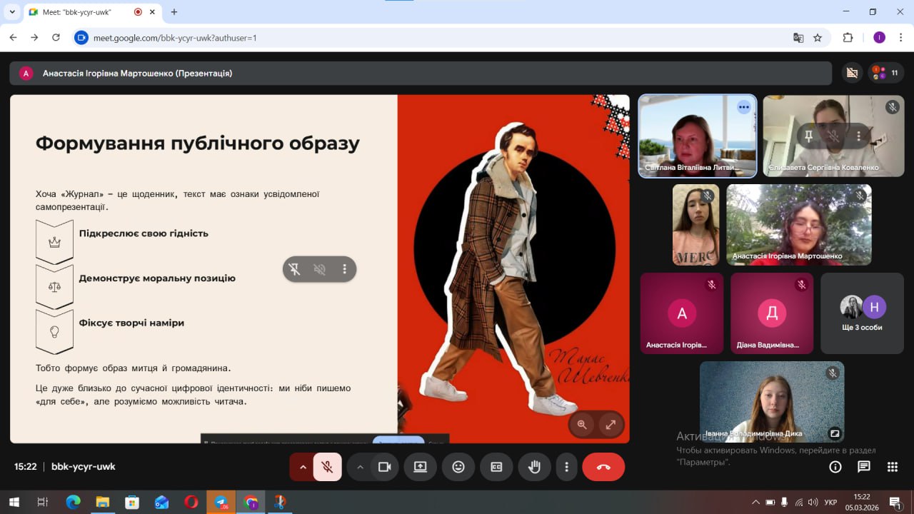Image resolution: width=914 pixels, height=514 pixels.
Task: Show the 'Ще 3 особи' hidden participants tile
Action: pyautogui.click(x=862, y=313)
